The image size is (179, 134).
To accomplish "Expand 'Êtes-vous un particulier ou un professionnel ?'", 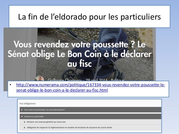I will [x=90, y=110].
